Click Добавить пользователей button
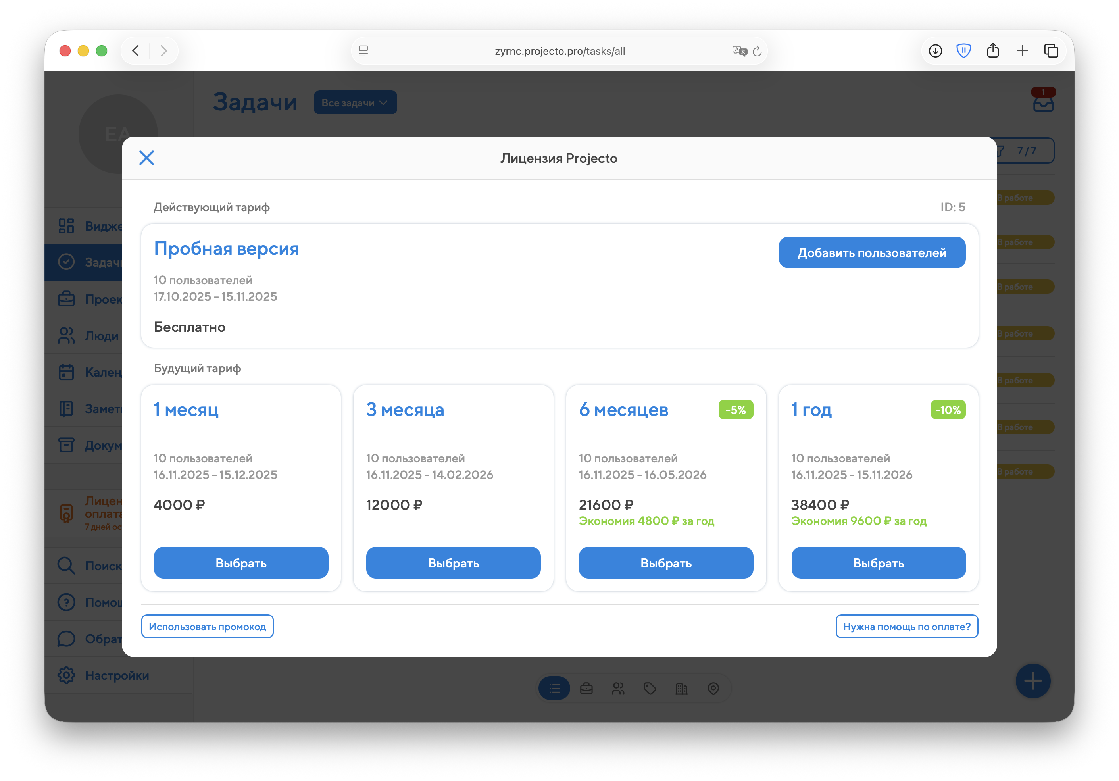1119x781 pixels. 871,252
